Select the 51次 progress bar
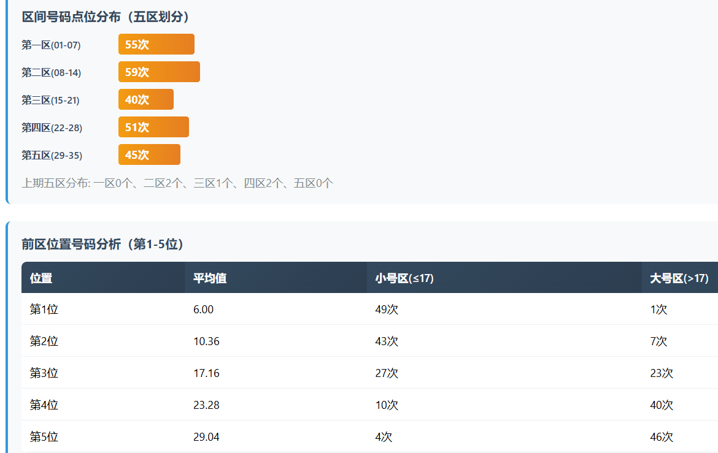 click(153, 128)
